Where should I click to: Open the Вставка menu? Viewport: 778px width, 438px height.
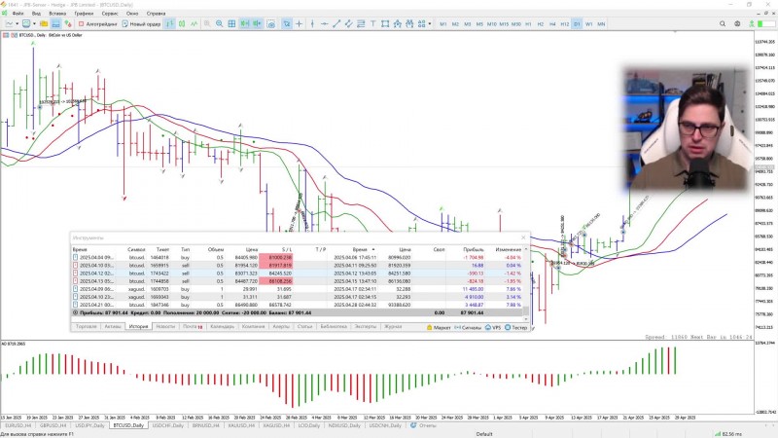(x=57, y=14)
